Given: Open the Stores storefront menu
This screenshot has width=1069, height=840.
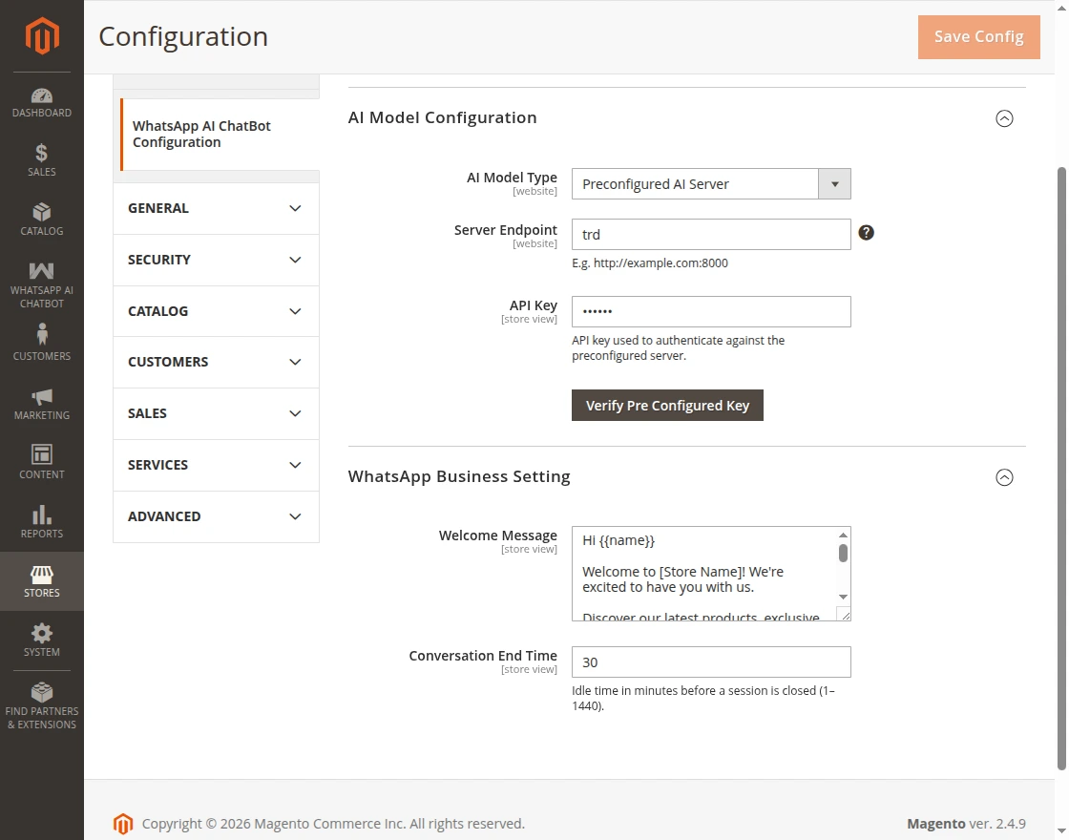Looking at the screenshot, I should pyautogui.click(x=42, y=581).
